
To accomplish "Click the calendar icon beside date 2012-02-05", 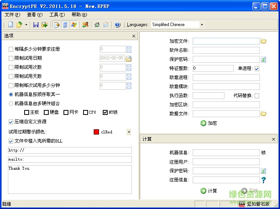I will 128,58.
